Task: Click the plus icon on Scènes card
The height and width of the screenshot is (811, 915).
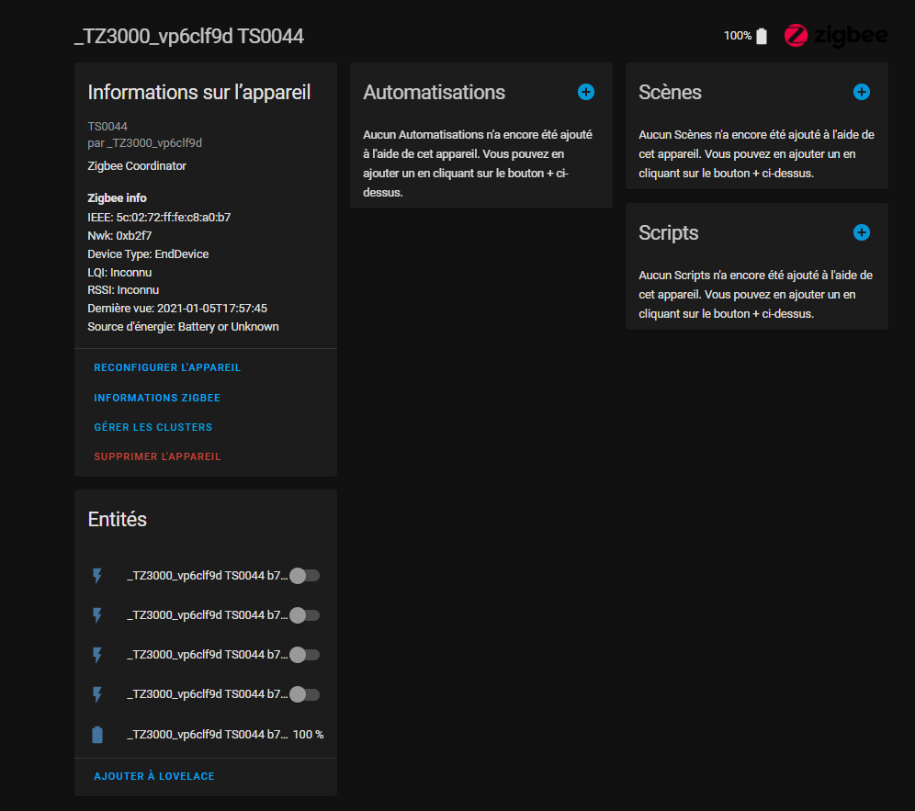Action: (x=861, y=92)
